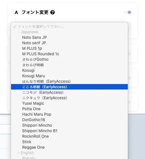Select さわらびGothic font option

click(69, 59)
